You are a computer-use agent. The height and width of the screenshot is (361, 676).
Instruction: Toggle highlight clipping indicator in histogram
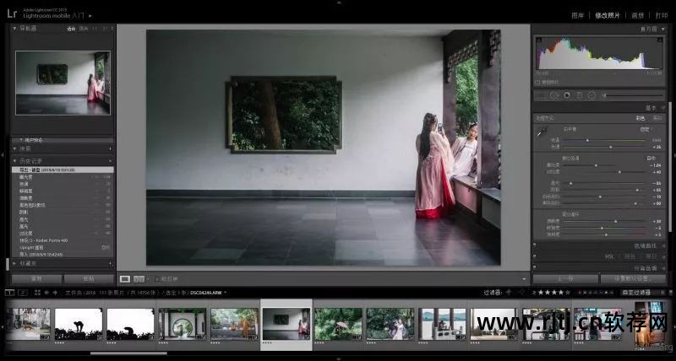[662, 39]
